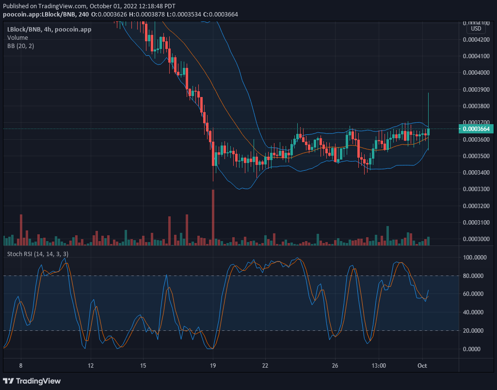Click the Published on TradingView.com header line

(89, 6)
